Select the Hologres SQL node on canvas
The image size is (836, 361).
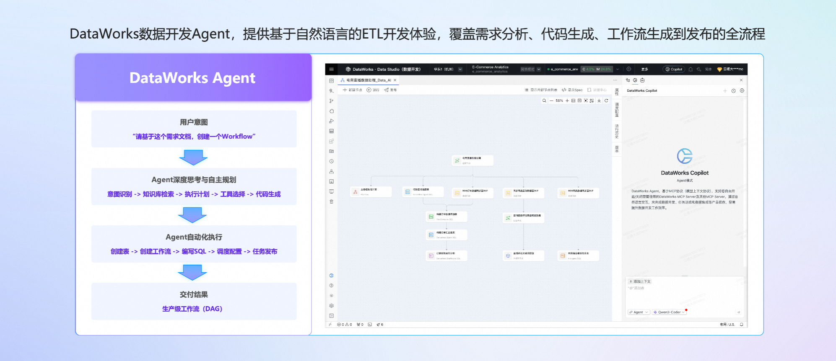pyautogui.click(x=578, y=255)
